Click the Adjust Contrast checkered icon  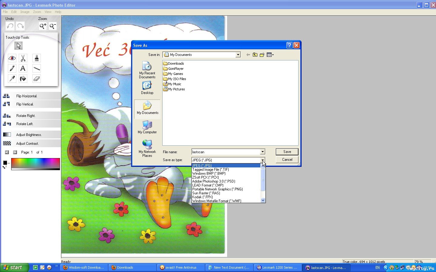tap(7, 143)
